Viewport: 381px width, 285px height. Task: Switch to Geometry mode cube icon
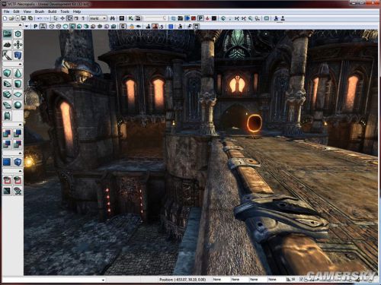18,33
